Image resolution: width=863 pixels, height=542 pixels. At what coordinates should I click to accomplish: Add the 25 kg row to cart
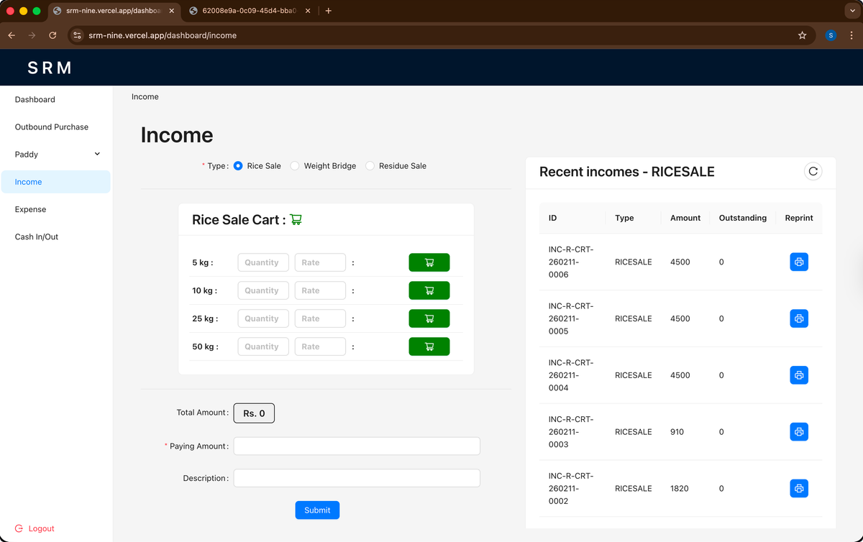pos(429,318)
